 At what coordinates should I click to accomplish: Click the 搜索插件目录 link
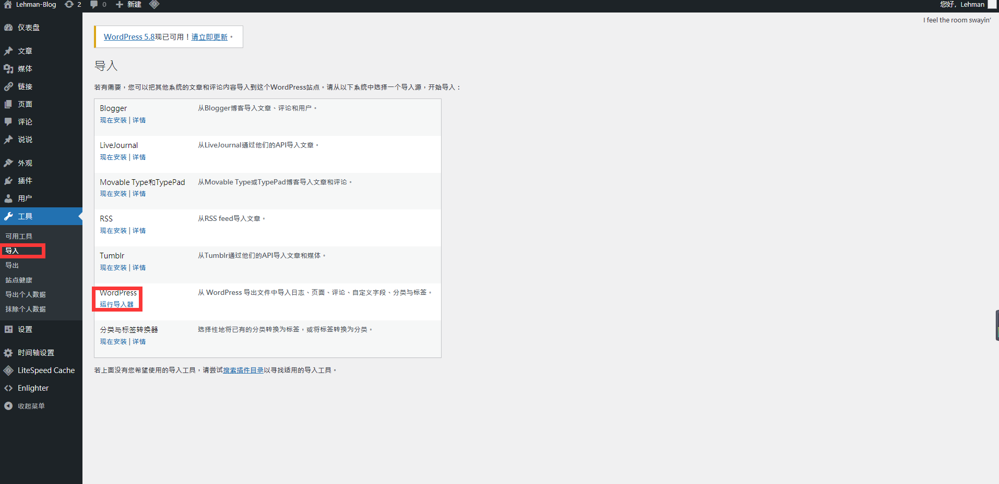pyautogui.click(x=243, y=370)
